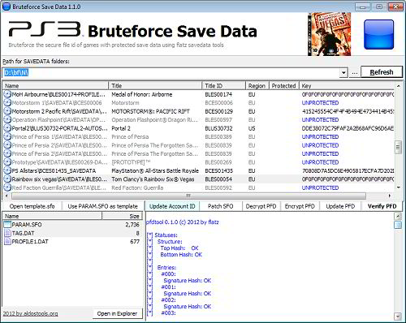Select the [PROTOTYPE] title cell
The height and width of the screenshot is (323, 406).
(131, 162)
